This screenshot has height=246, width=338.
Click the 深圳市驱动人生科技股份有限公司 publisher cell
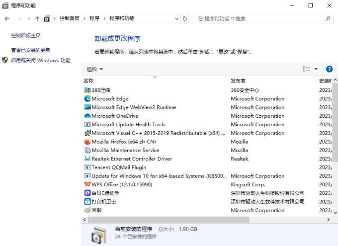[x=267, y=193]
